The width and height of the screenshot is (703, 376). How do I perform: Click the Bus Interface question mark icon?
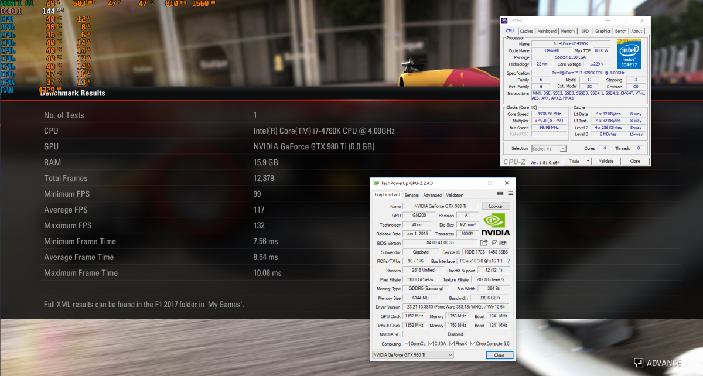pos(508,261)
